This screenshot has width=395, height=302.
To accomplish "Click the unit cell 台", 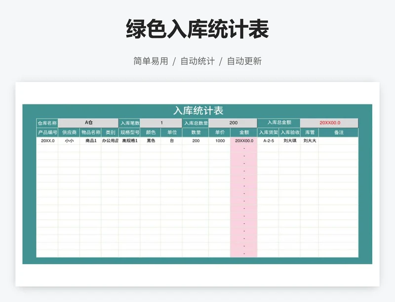I will tap(171, 141).
